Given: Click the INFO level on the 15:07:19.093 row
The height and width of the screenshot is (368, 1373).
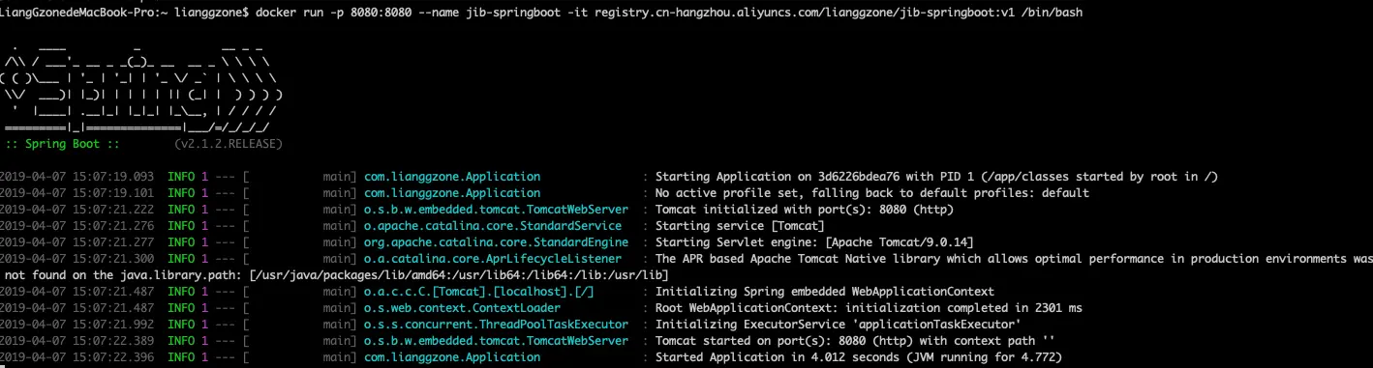Looking at the screenshot, I should tap(181, 177).
